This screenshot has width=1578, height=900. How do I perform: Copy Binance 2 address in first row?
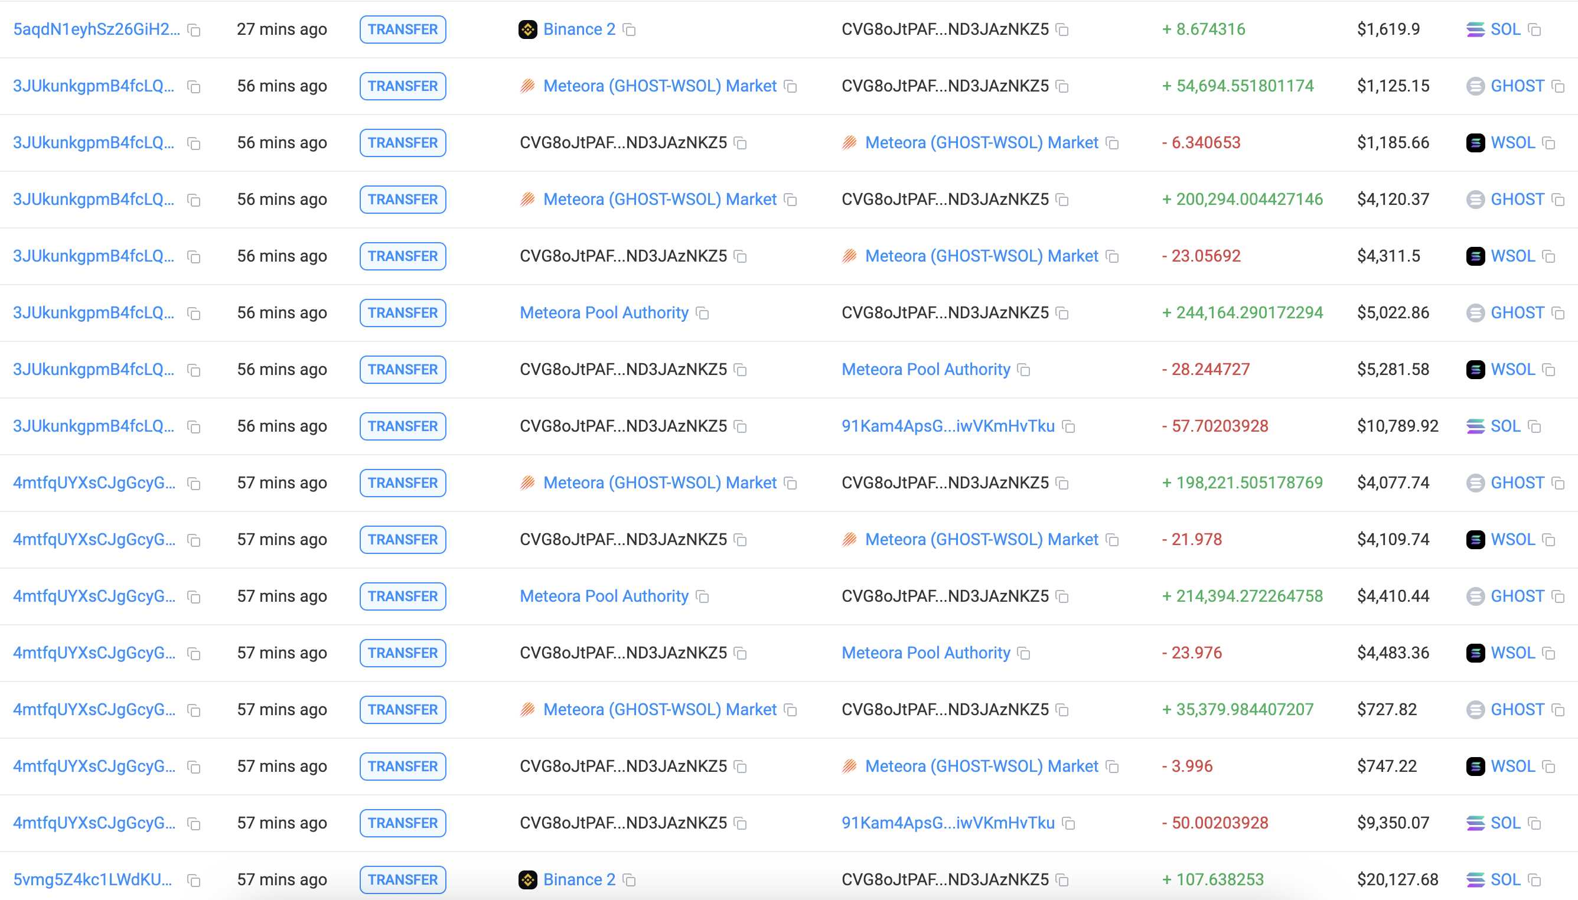629,30
